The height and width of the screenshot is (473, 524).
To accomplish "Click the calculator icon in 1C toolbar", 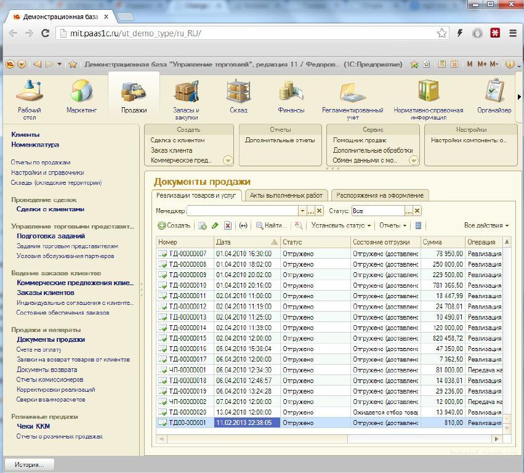I will click(443, 64).
